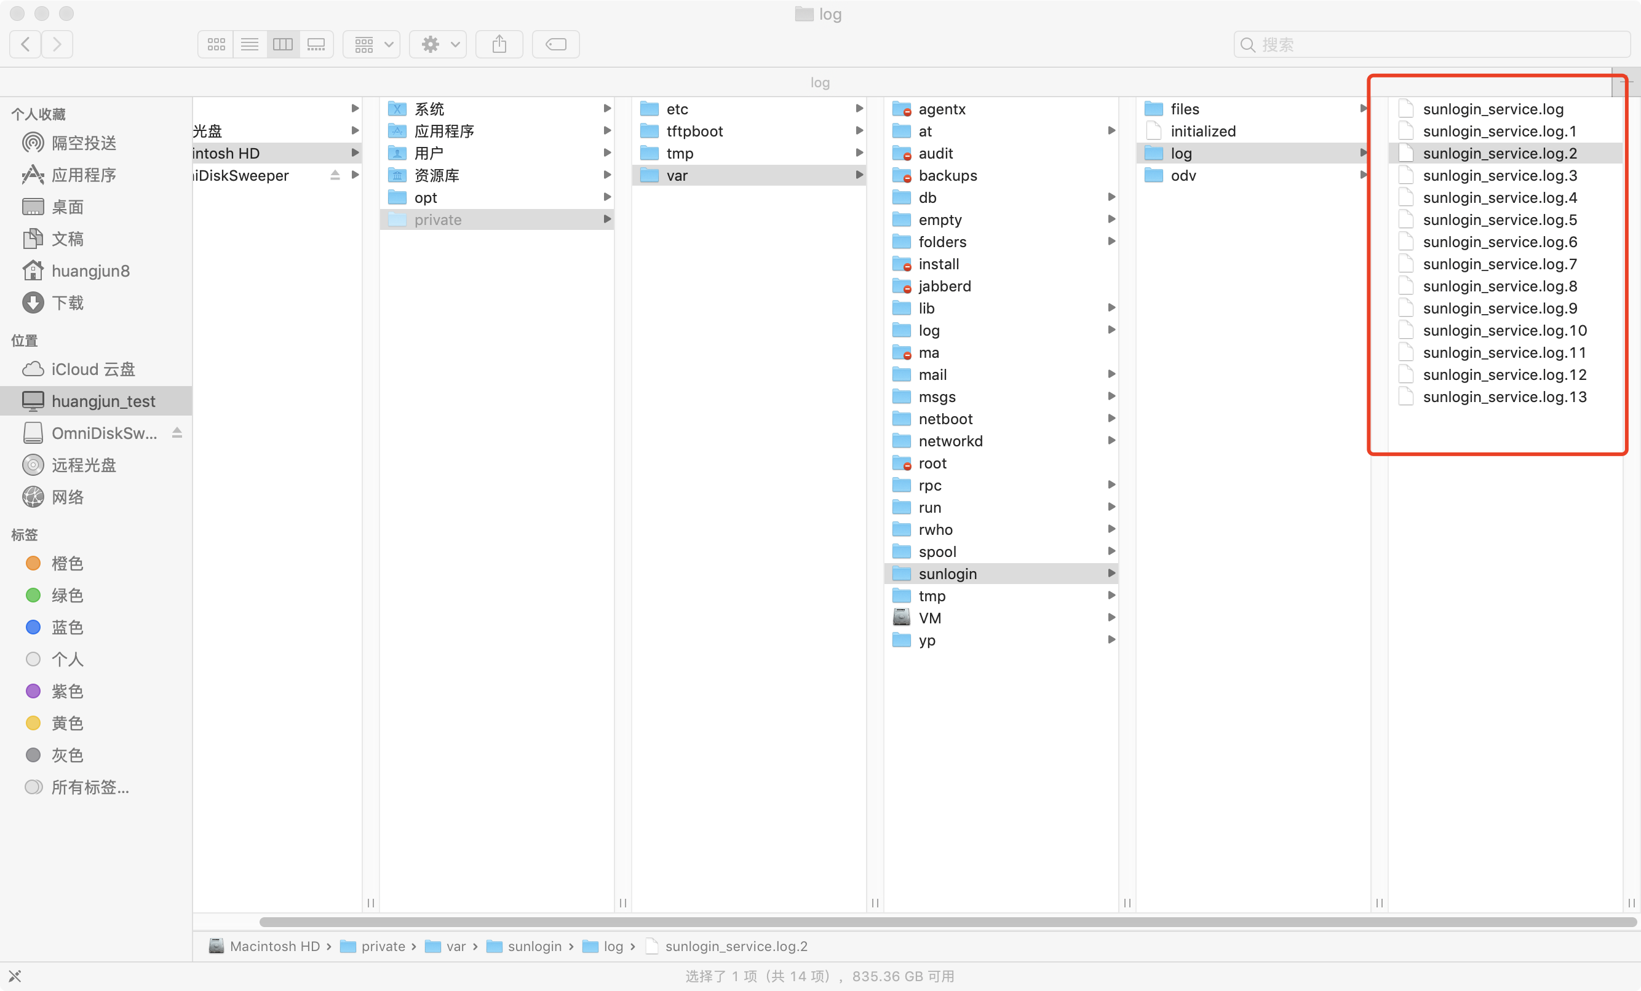Click the Edit Tags toolbar icon
This screenshot has width=1641, height=991.
pos(555,44)
